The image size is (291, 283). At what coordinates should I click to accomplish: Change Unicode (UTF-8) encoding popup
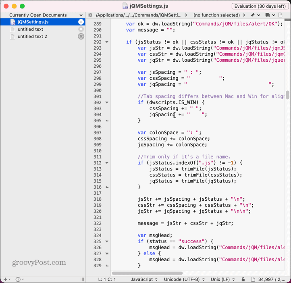184,279
